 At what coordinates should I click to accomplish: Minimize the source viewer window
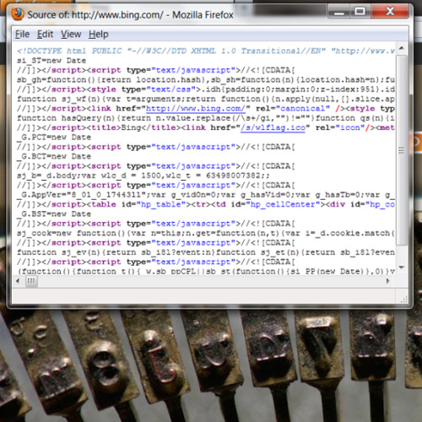[339, 12]
